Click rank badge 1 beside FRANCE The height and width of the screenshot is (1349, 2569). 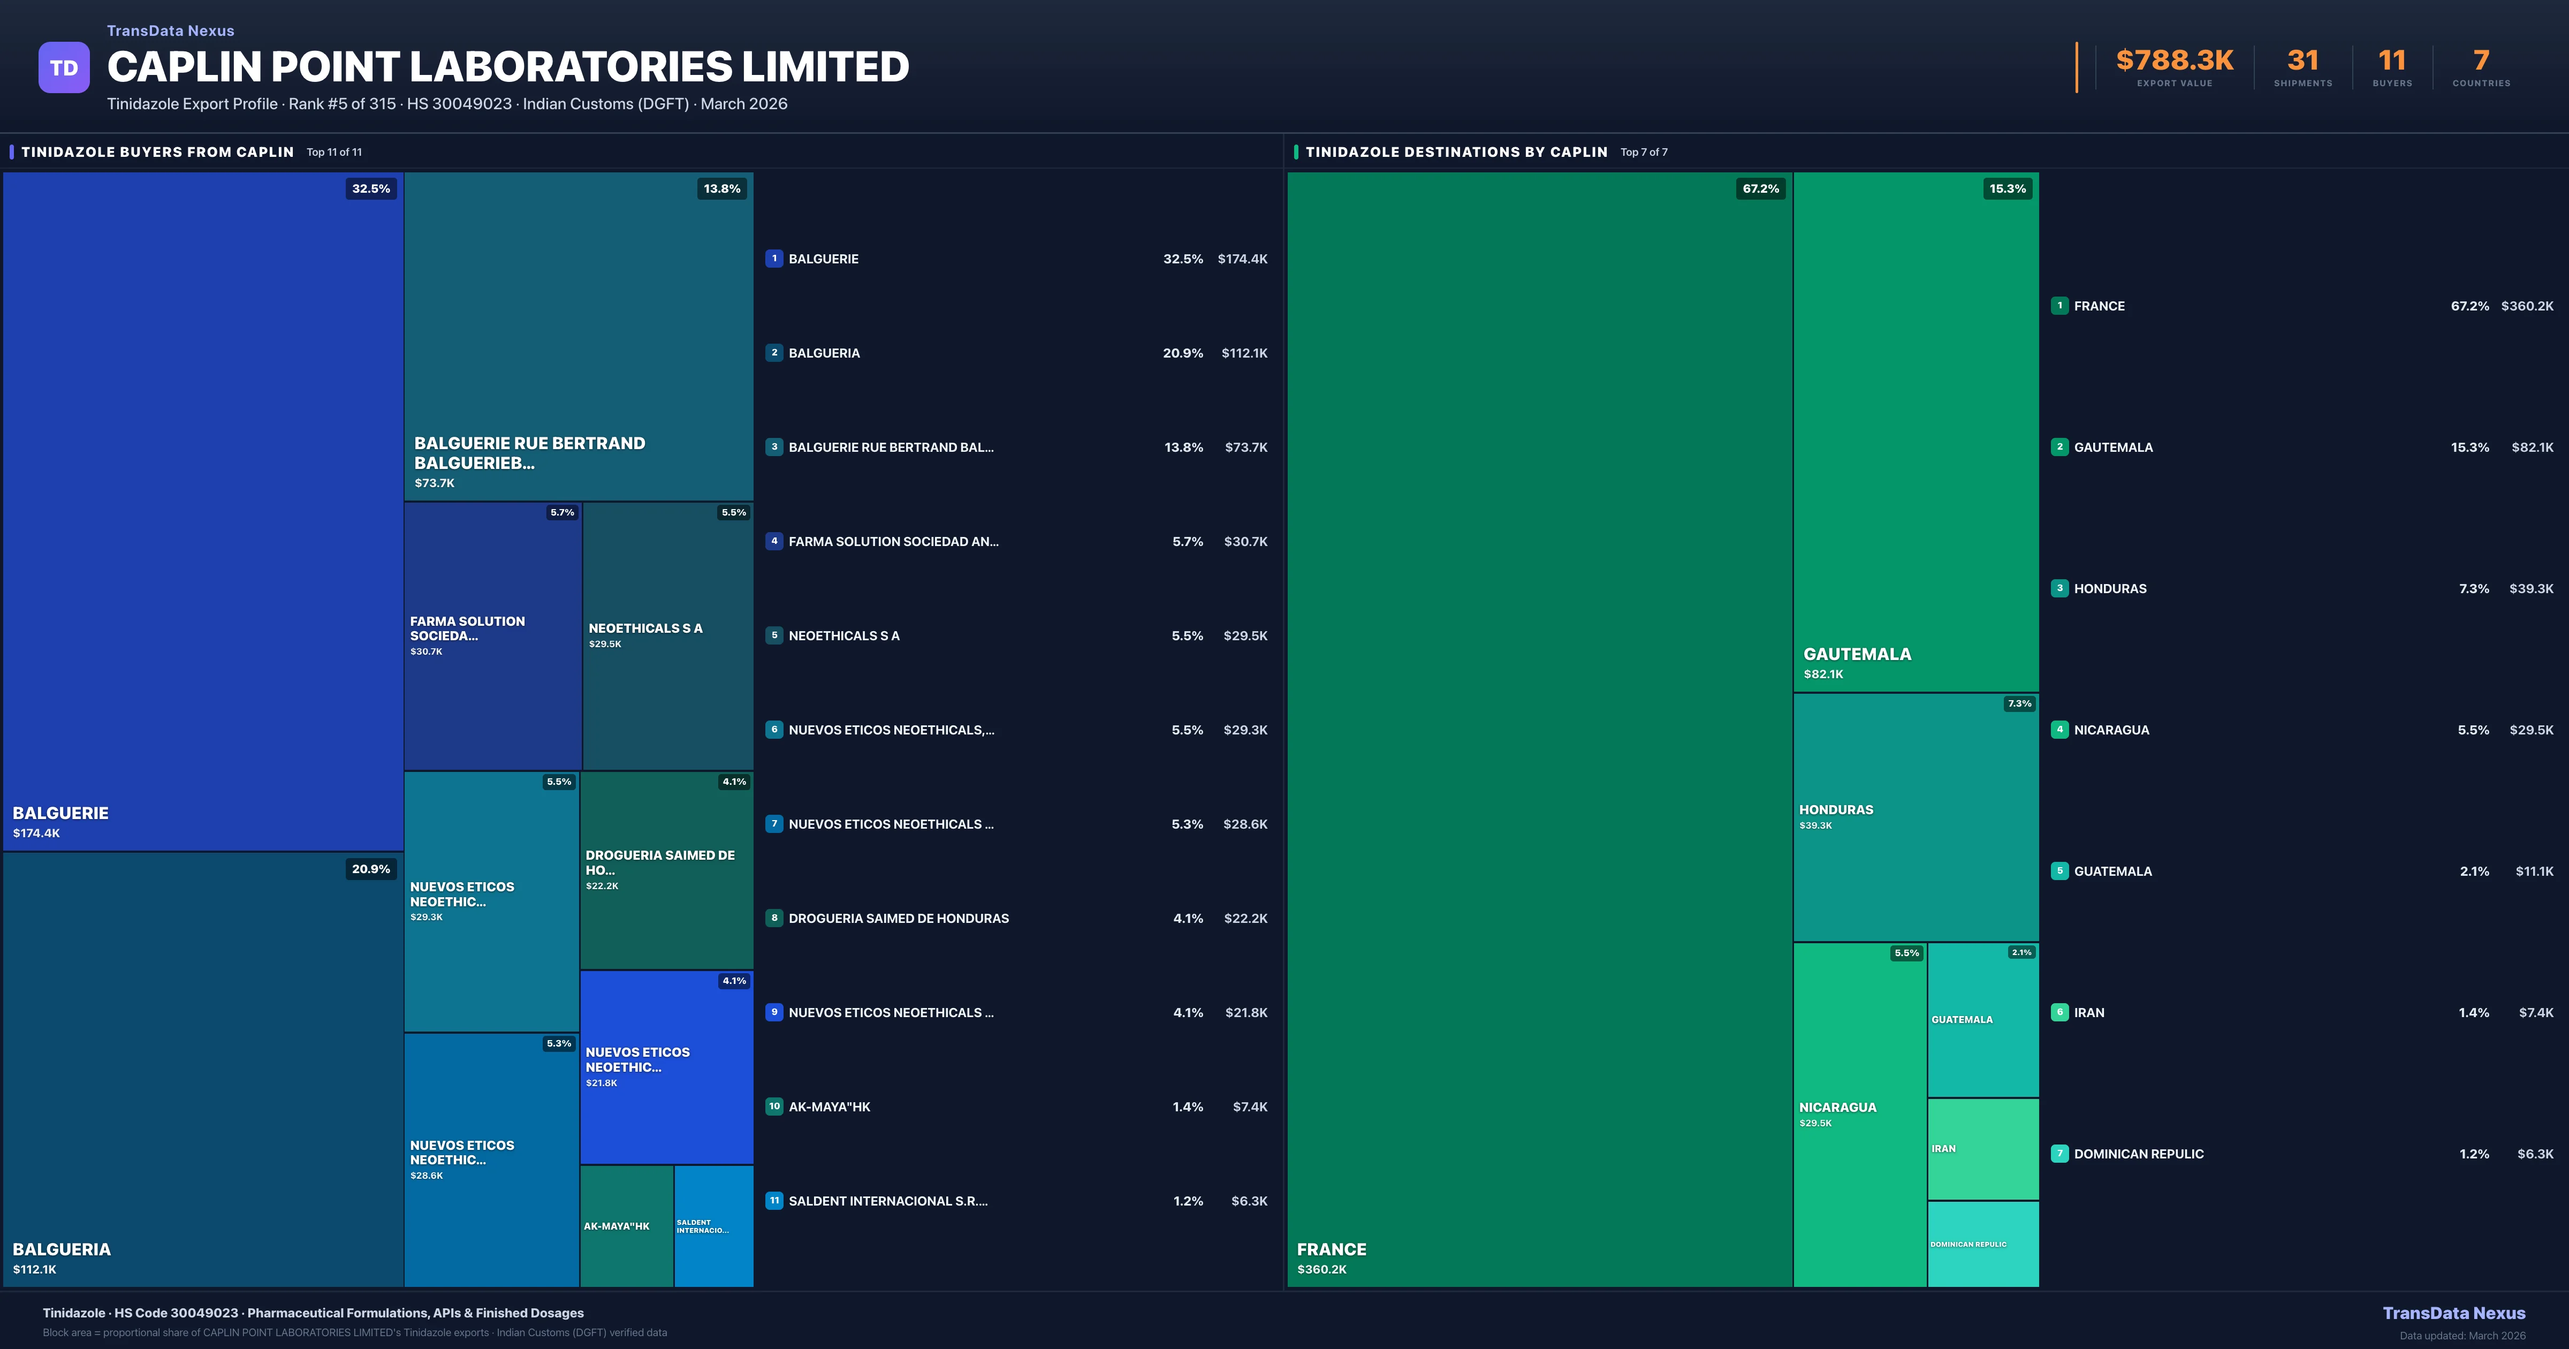click(x=2059, y=306)
